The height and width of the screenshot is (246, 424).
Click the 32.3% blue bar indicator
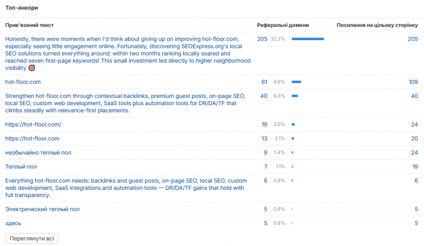(x=308, y=39)
